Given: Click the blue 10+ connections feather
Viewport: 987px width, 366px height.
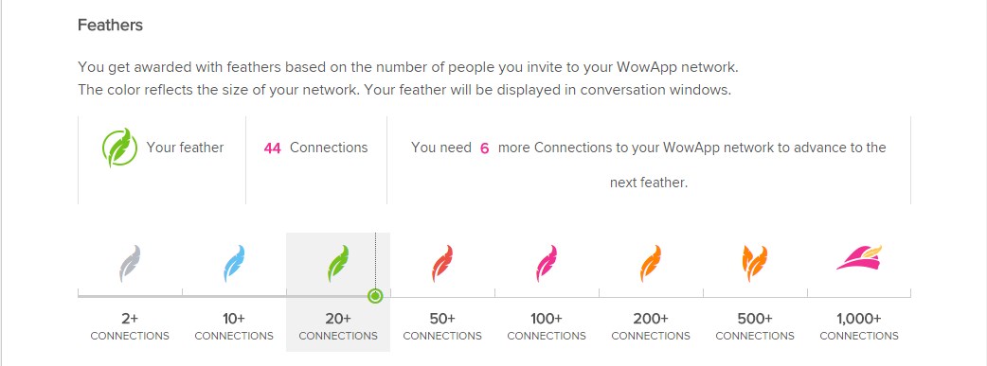Looking at the screenshot, I should [234, 264].
